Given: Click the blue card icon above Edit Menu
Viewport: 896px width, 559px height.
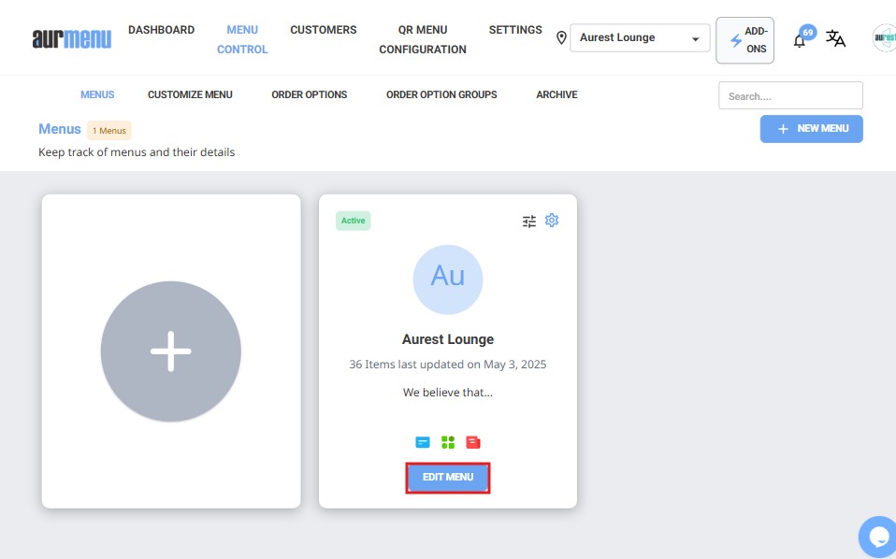Looking at the screenshot, I should [423, 442].
